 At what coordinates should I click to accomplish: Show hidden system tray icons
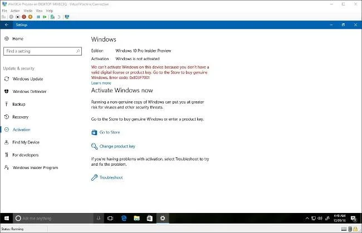click(x=307, y=218)
